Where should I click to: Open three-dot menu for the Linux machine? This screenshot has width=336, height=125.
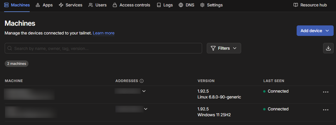(x=325, y=92)
